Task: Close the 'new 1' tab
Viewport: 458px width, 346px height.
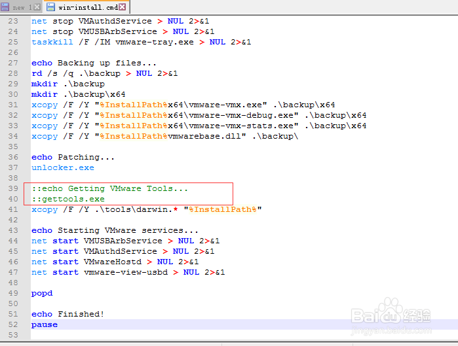Action: [37, 7]
